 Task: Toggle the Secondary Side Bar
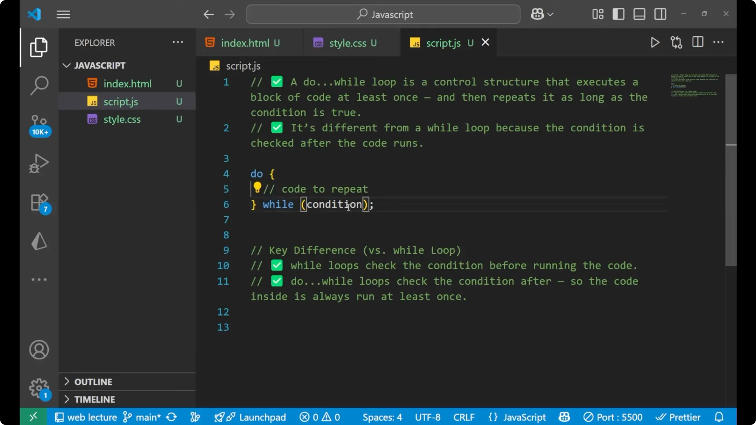coord(660,14)
